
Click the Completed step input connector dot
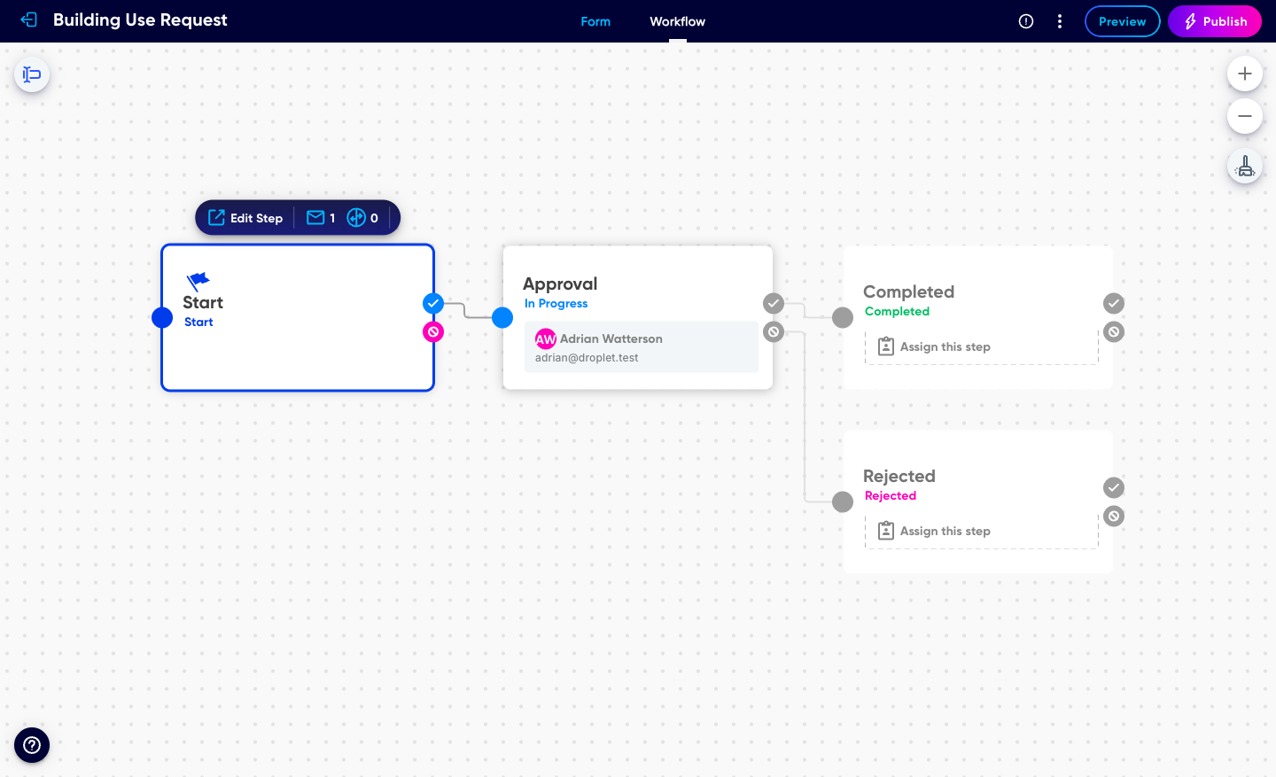coord(843,317)
